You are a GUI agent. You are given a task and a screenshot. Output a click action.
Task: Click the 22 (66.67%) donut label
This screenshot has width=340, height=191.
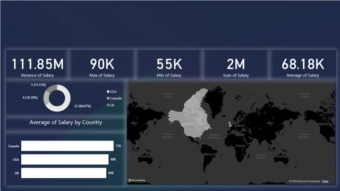(x=82, y=106)
